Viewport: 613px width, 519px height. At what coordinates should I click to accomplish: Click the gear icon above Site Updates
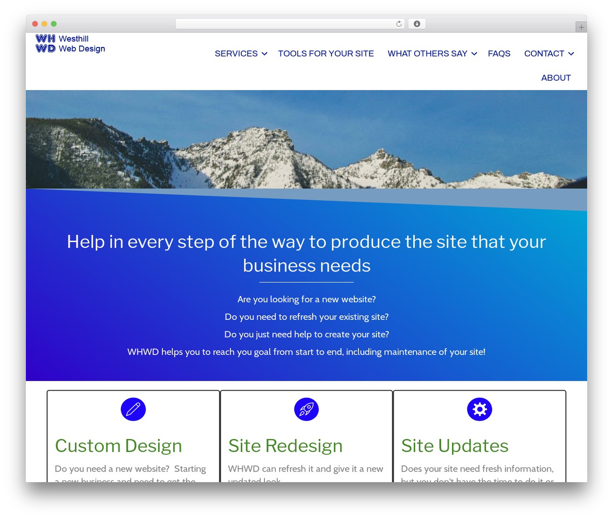click(479, 409)
